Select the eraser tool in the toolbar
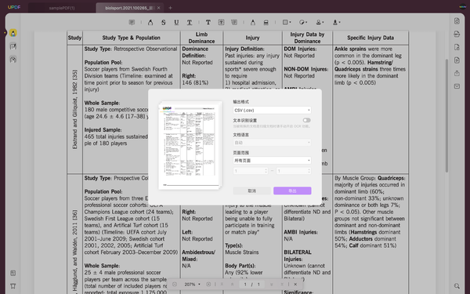470x294 pixels. tap(266, 23)
